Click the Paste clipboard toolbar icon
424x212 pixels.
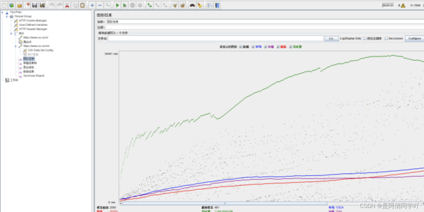(x=82, y=5)
